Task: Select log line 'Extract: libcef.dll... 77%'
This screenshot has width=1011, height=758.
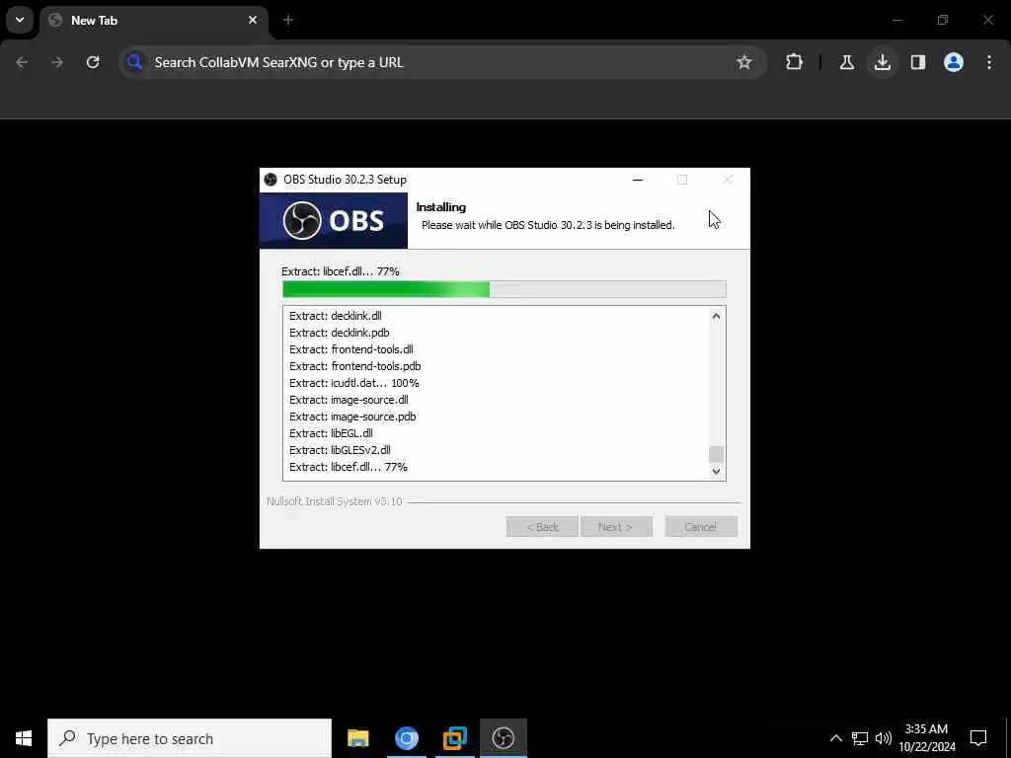Action: click(349, 467)
